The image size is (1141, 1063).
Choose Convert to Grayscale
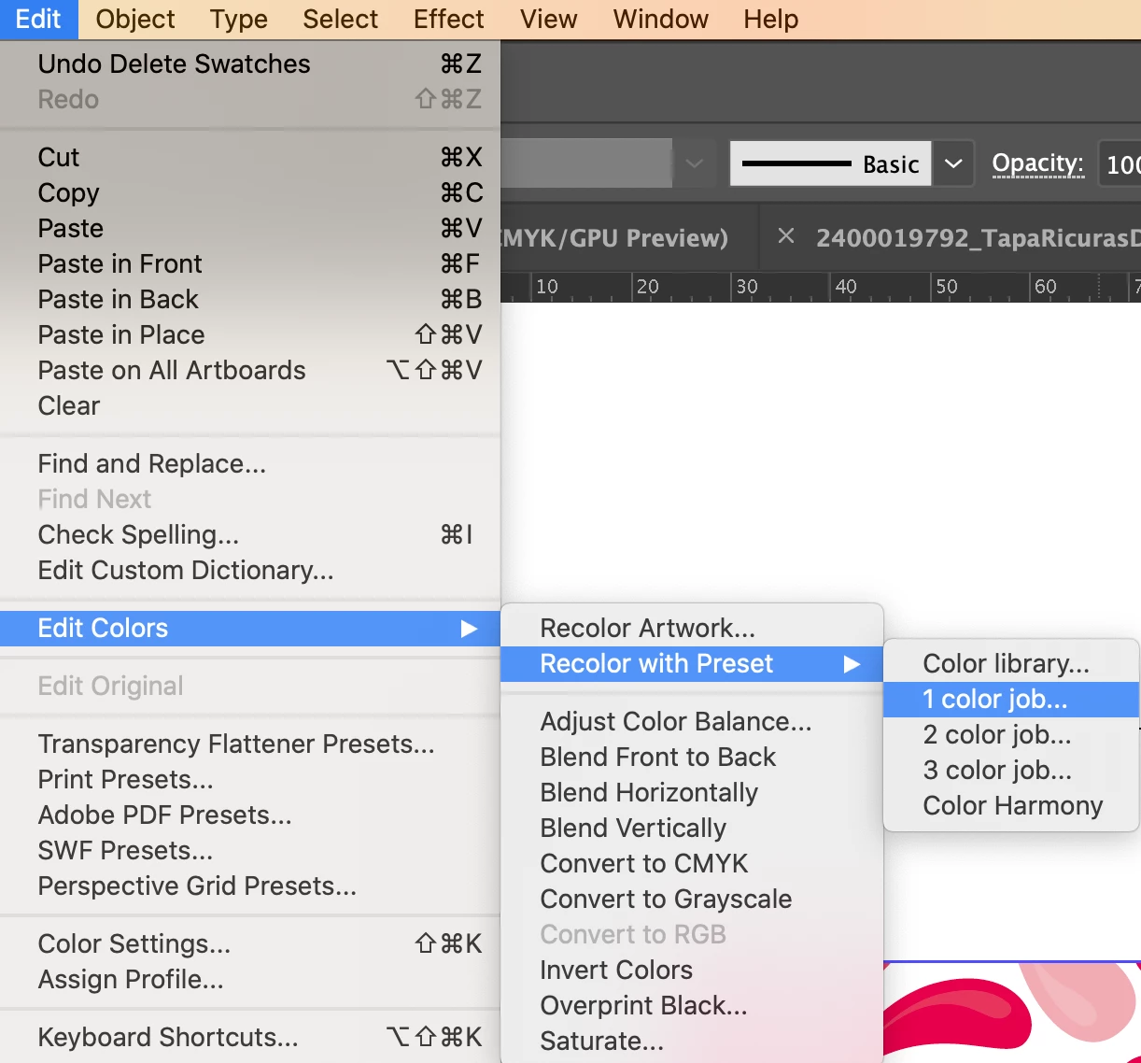tap(692, 899)
